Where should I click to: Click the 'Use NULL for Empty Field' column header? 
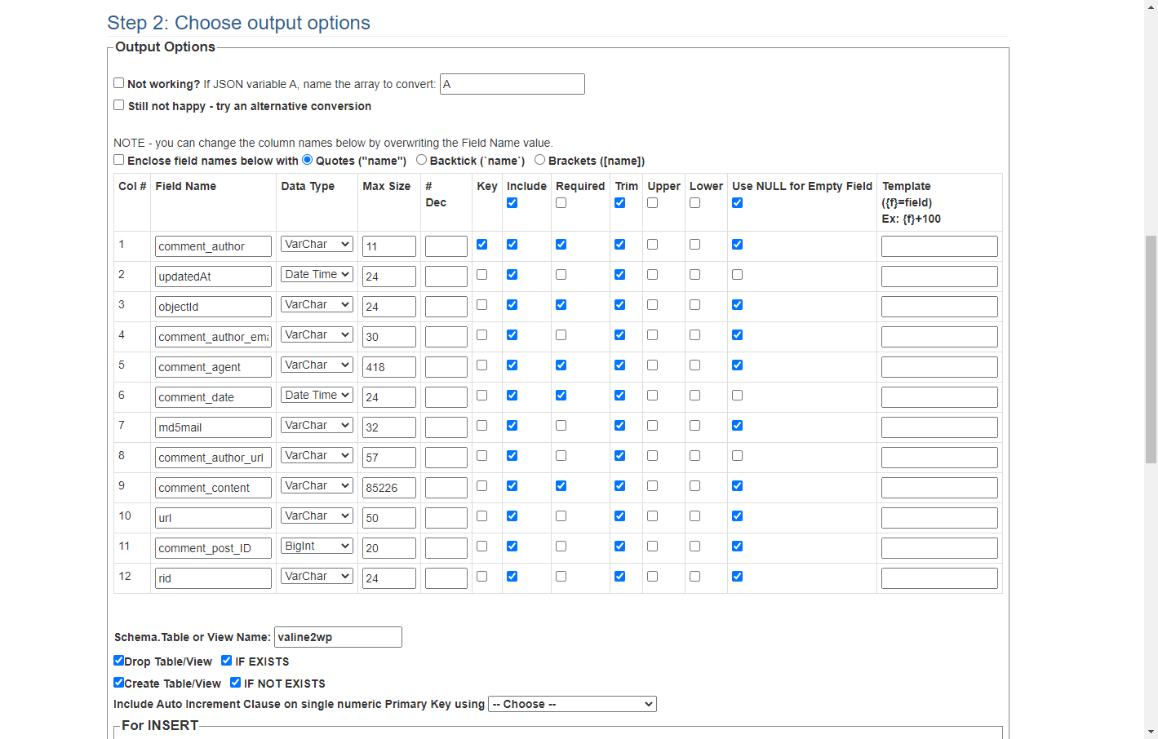point(802,186)
